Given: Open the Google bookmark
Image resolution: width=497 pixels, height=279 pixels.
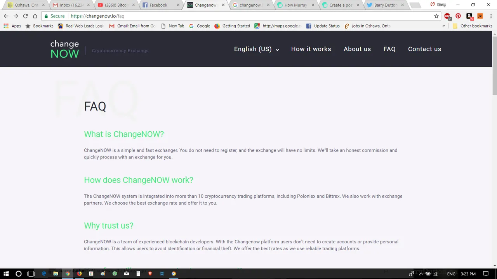Looking at the screenshot, I should (x=200, y=26).
